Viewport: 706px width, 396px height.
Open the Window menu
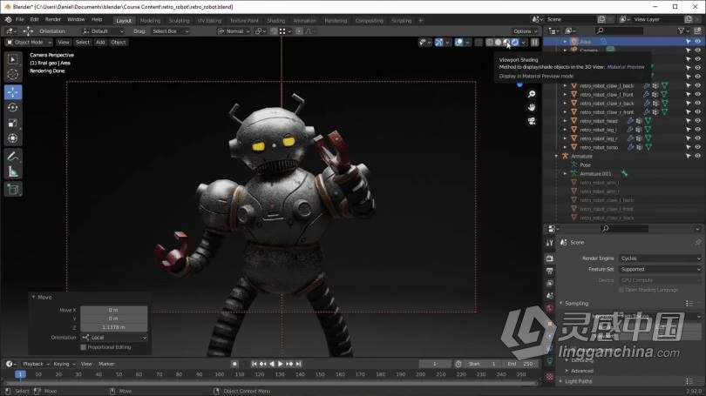point(76,20)
